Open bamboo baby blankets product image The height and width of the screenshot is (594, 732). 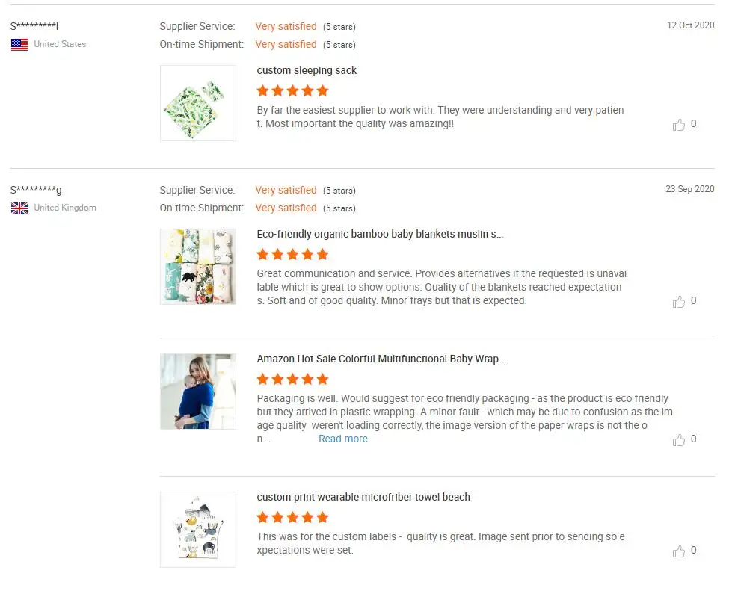pos(198,267)
